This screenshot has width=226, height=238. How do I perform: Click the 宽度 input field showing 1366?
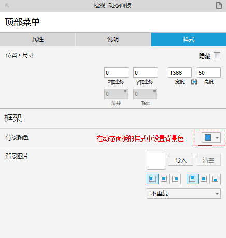tap(180, 73)
